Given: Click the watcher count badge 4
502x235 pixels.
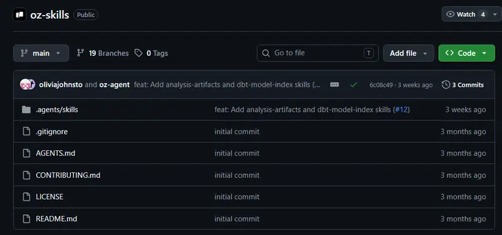Looking at the screenshot, I should tap(483, 14).
